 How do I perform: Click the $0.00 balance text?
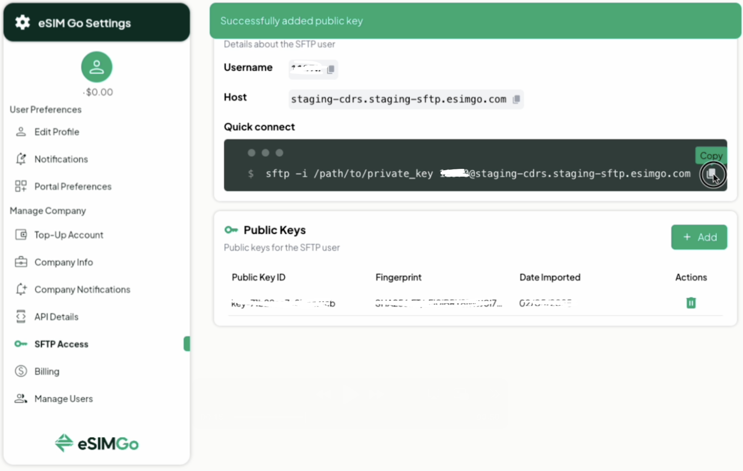99,92
